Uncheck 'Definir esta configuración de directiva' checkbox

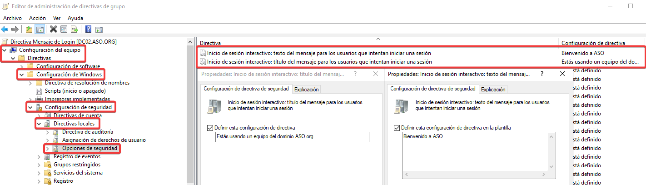210,128
